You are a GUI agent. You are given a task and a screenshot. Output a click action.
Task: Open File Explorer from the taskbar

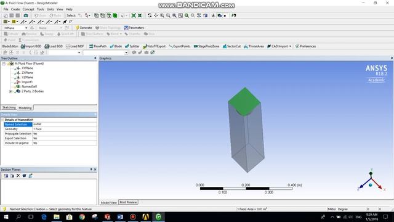(57, 216)
